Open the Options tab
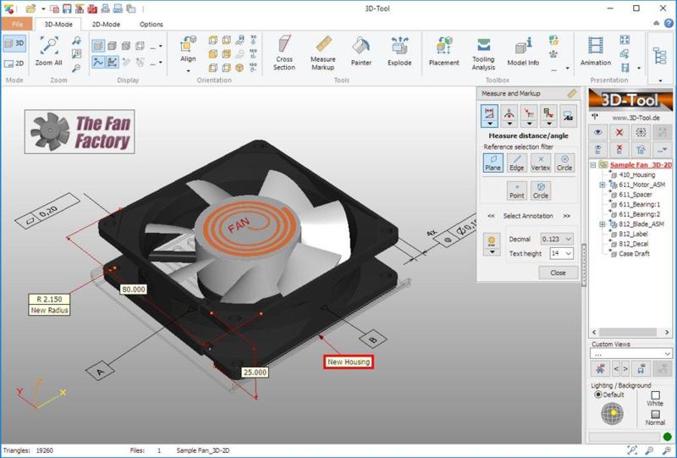The height and width of the screenshot is (458, 677). (151, 25)
